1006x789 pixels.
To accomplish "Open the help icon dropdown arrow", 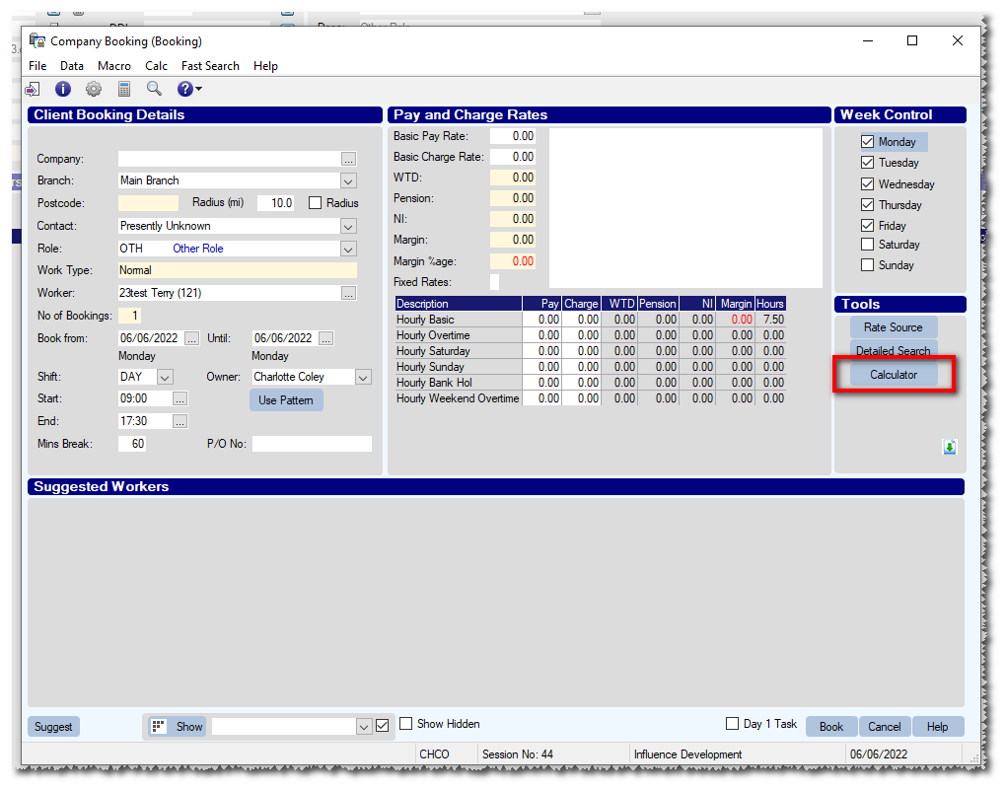I will click(x=198, y=89).
